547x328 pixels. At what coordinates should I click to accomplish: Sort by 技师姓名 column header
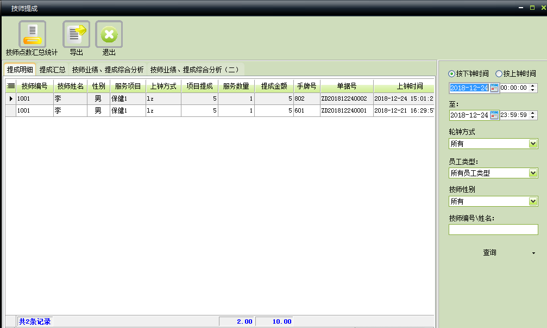[x=71, y=86]
